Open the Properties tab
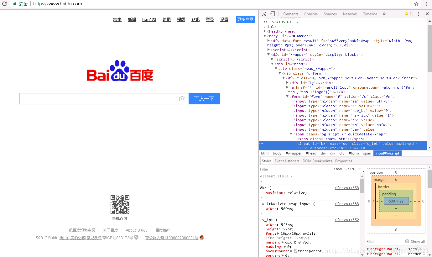432x257 pixels. tap(343, 161)
